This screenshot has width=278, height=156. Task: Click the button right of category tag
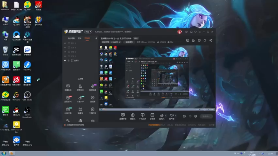129,42
